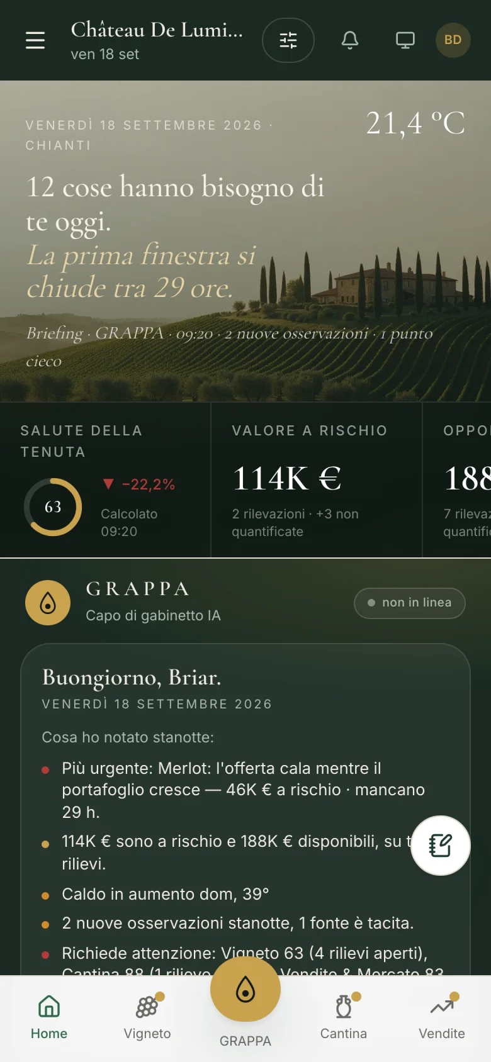This screenshot has height=1062, width=491.
Task: Open the Valore a rischio 114K € card
Action: [317, 480]
